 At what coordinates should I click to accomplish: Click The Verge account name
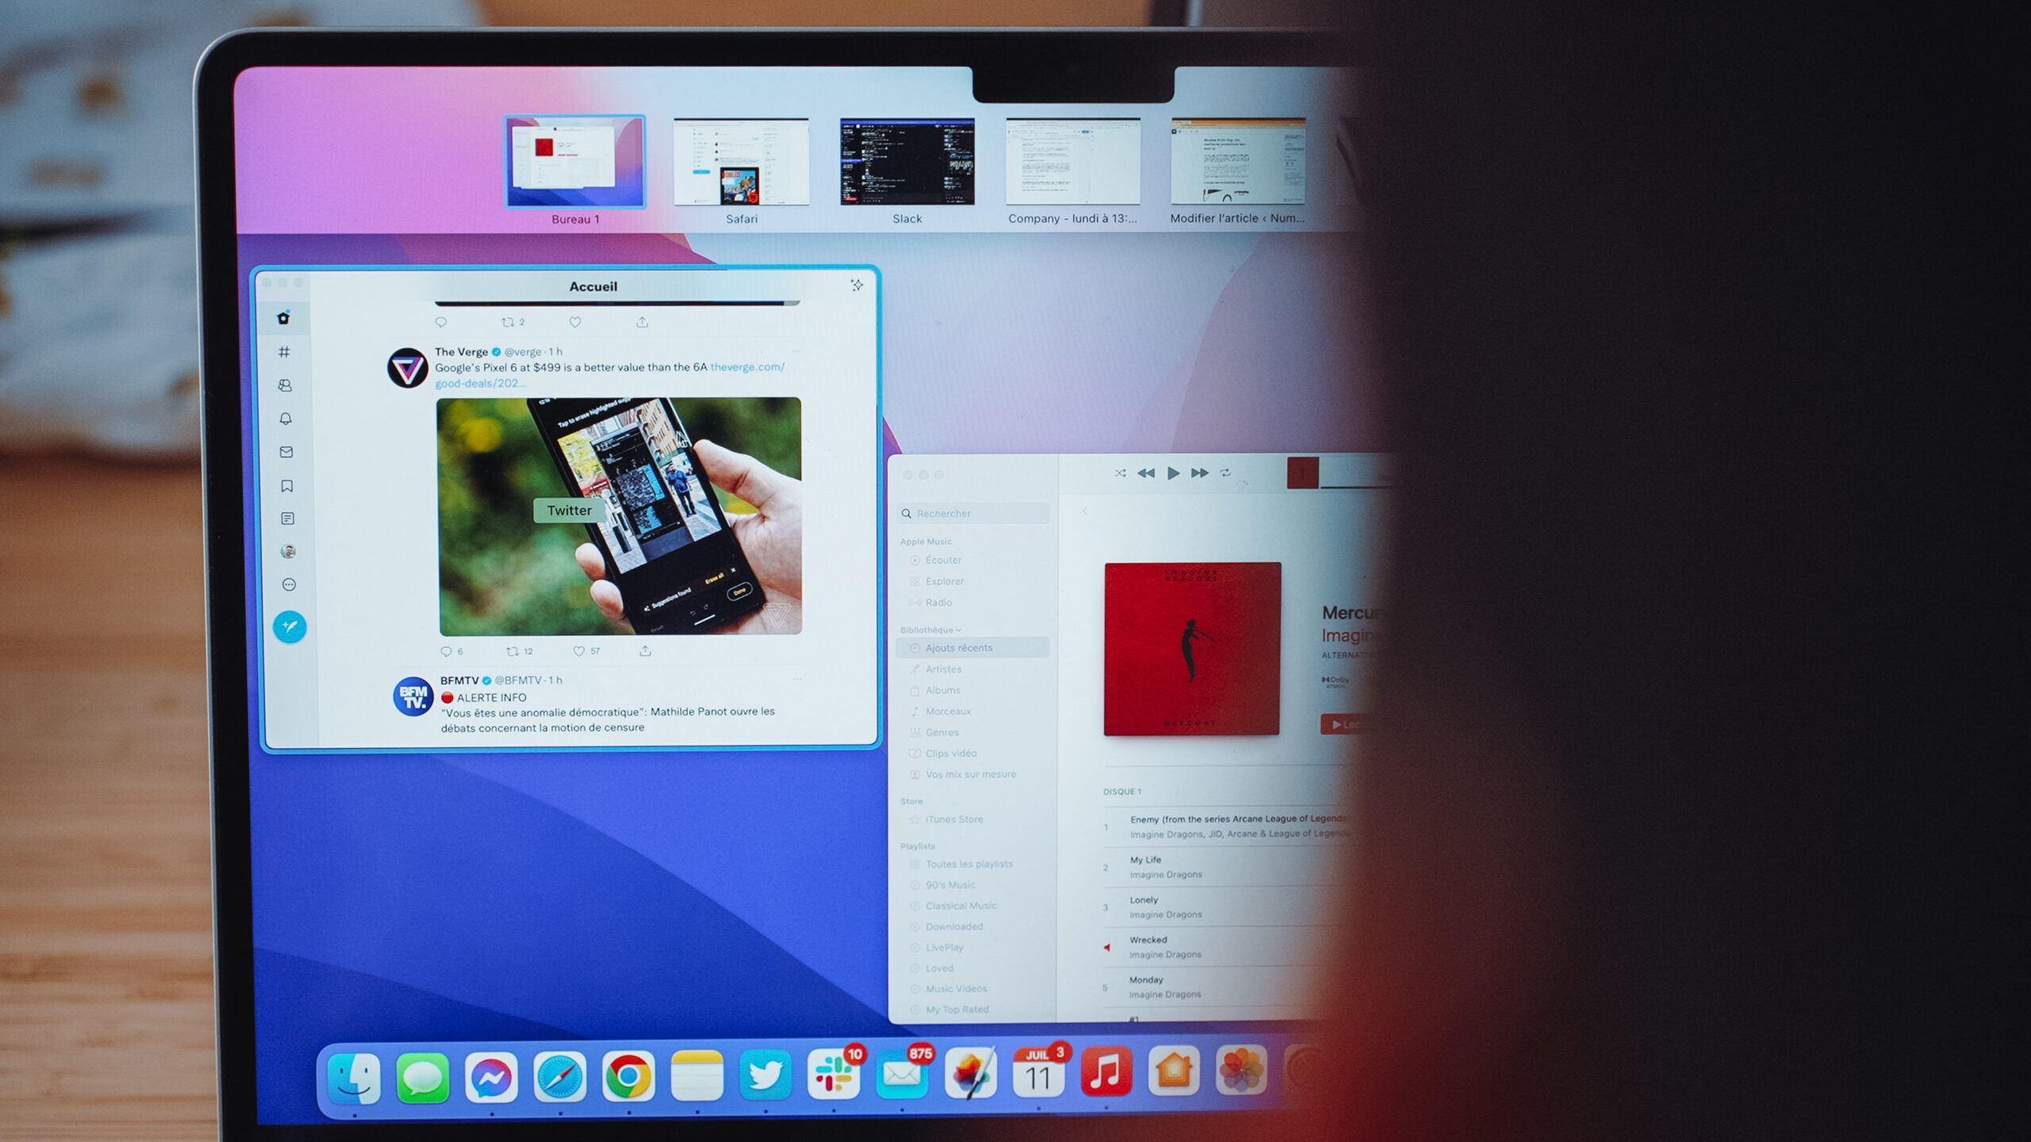click(x=461, y=351)
